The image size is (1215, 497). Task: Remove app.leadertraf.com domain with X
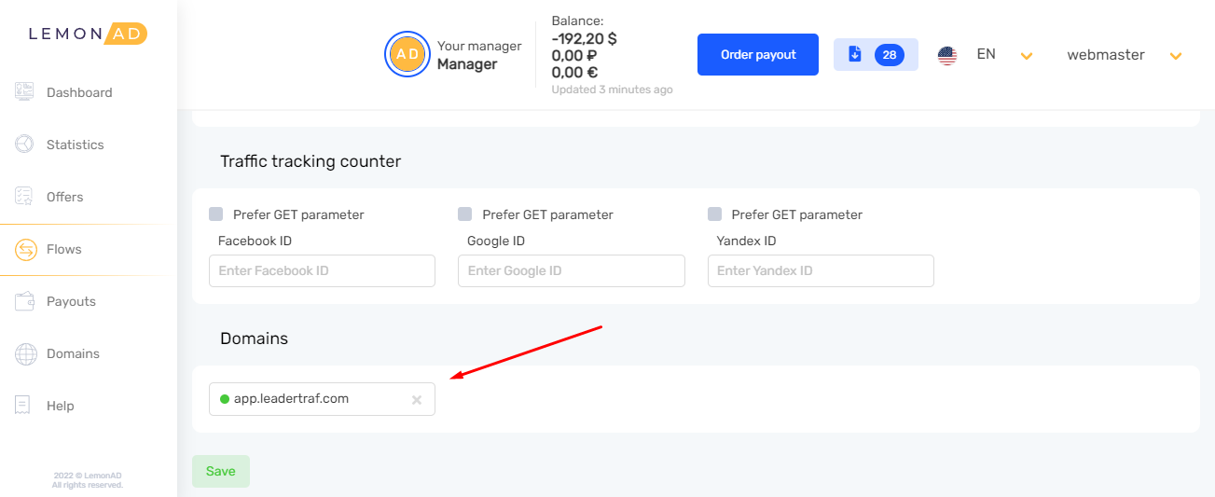click(417, 400)
